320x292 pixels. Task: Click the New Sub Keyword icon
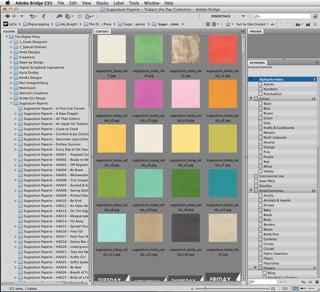click(x=303, y=282)
